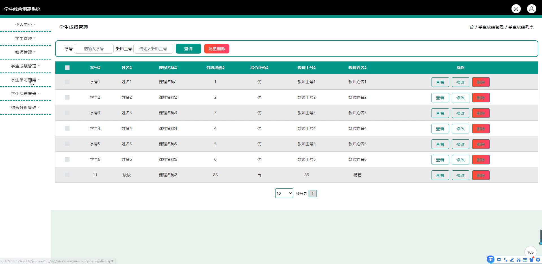This screenshot has height=264, width=542.
Task: Sort the table by 教师工号 column
Action: [x=307, y=68]
